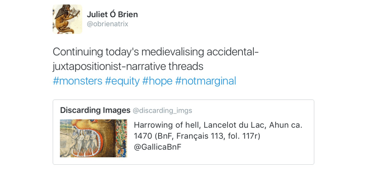
Task: Open the @discarding_imgs handle
Action: click(162, 111)
